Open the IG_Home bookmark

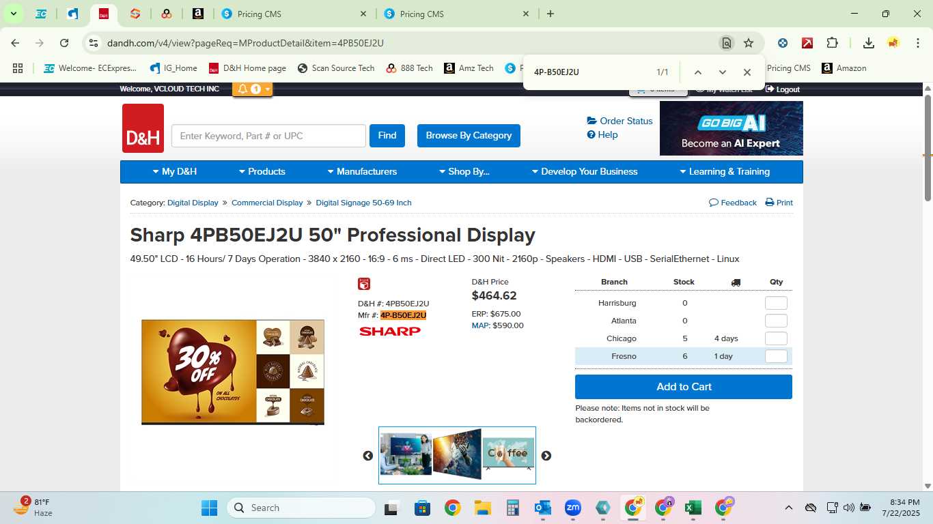pos(173,68)
